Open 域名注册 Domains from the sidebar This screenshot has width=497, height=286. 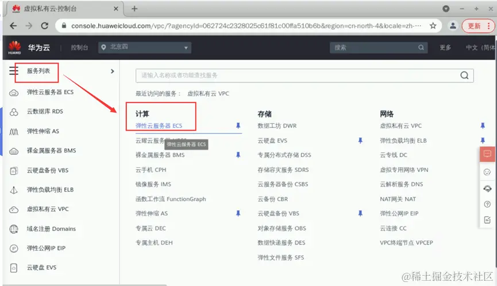(51, 229)
